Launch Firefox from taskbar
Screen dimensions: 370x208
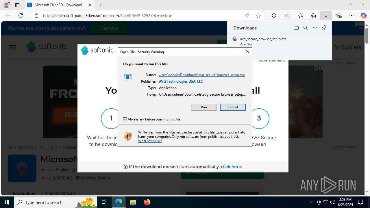click(x=147, y=202)
